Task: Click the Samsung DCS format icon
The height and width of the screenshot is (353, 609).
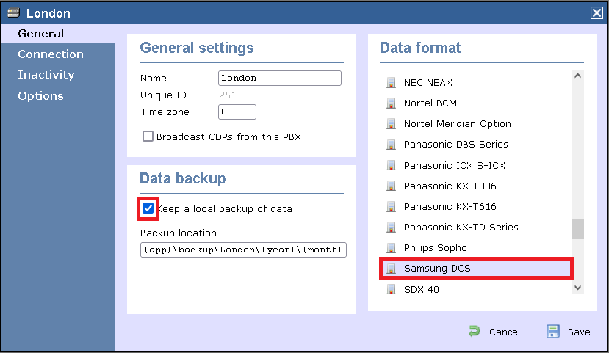Action: [391, 269]
